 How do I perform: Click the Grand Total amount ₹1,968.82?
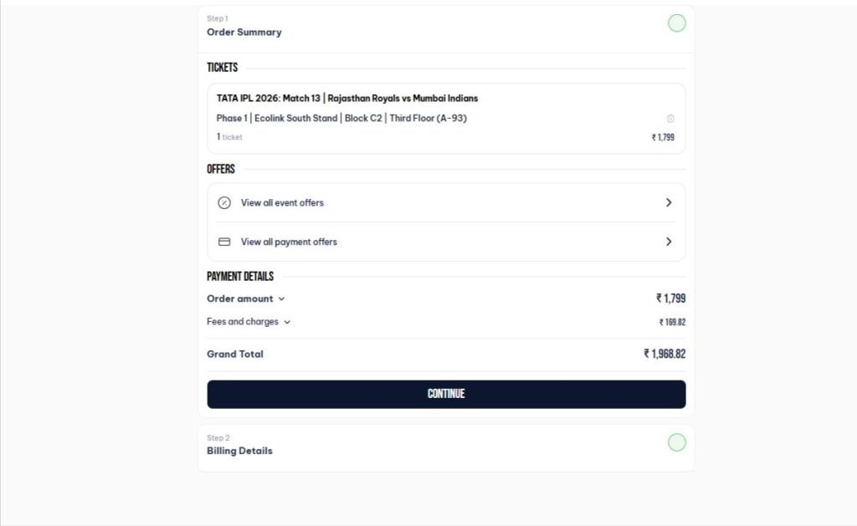[665, 354]
